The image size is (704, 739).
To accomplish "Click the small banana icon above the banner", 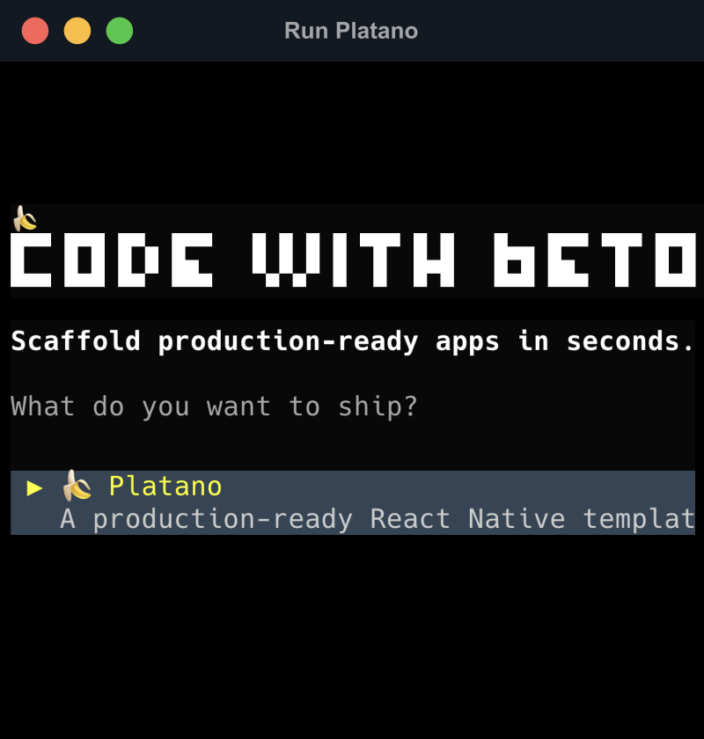I will click(x=25, y=219).
